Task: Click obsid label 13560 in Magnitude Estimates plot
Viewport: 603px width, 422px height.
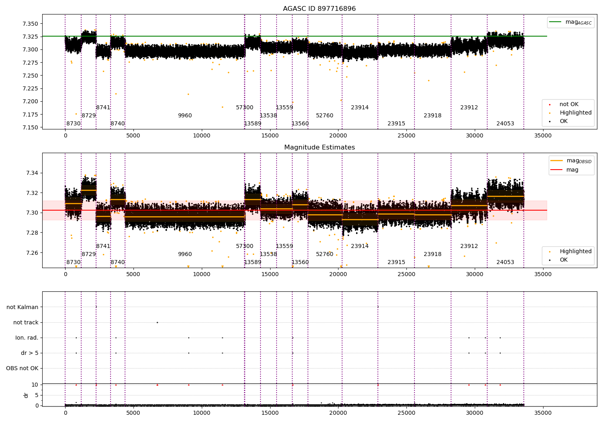Action: 300,262
